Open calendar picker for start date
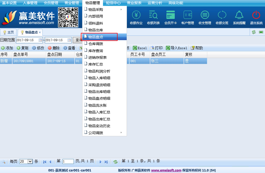 pyautogui.click(x=40, y=40)
